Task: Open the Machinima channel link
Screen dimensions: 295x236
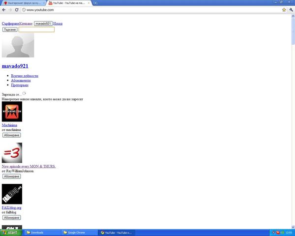Action: [9, 125]
